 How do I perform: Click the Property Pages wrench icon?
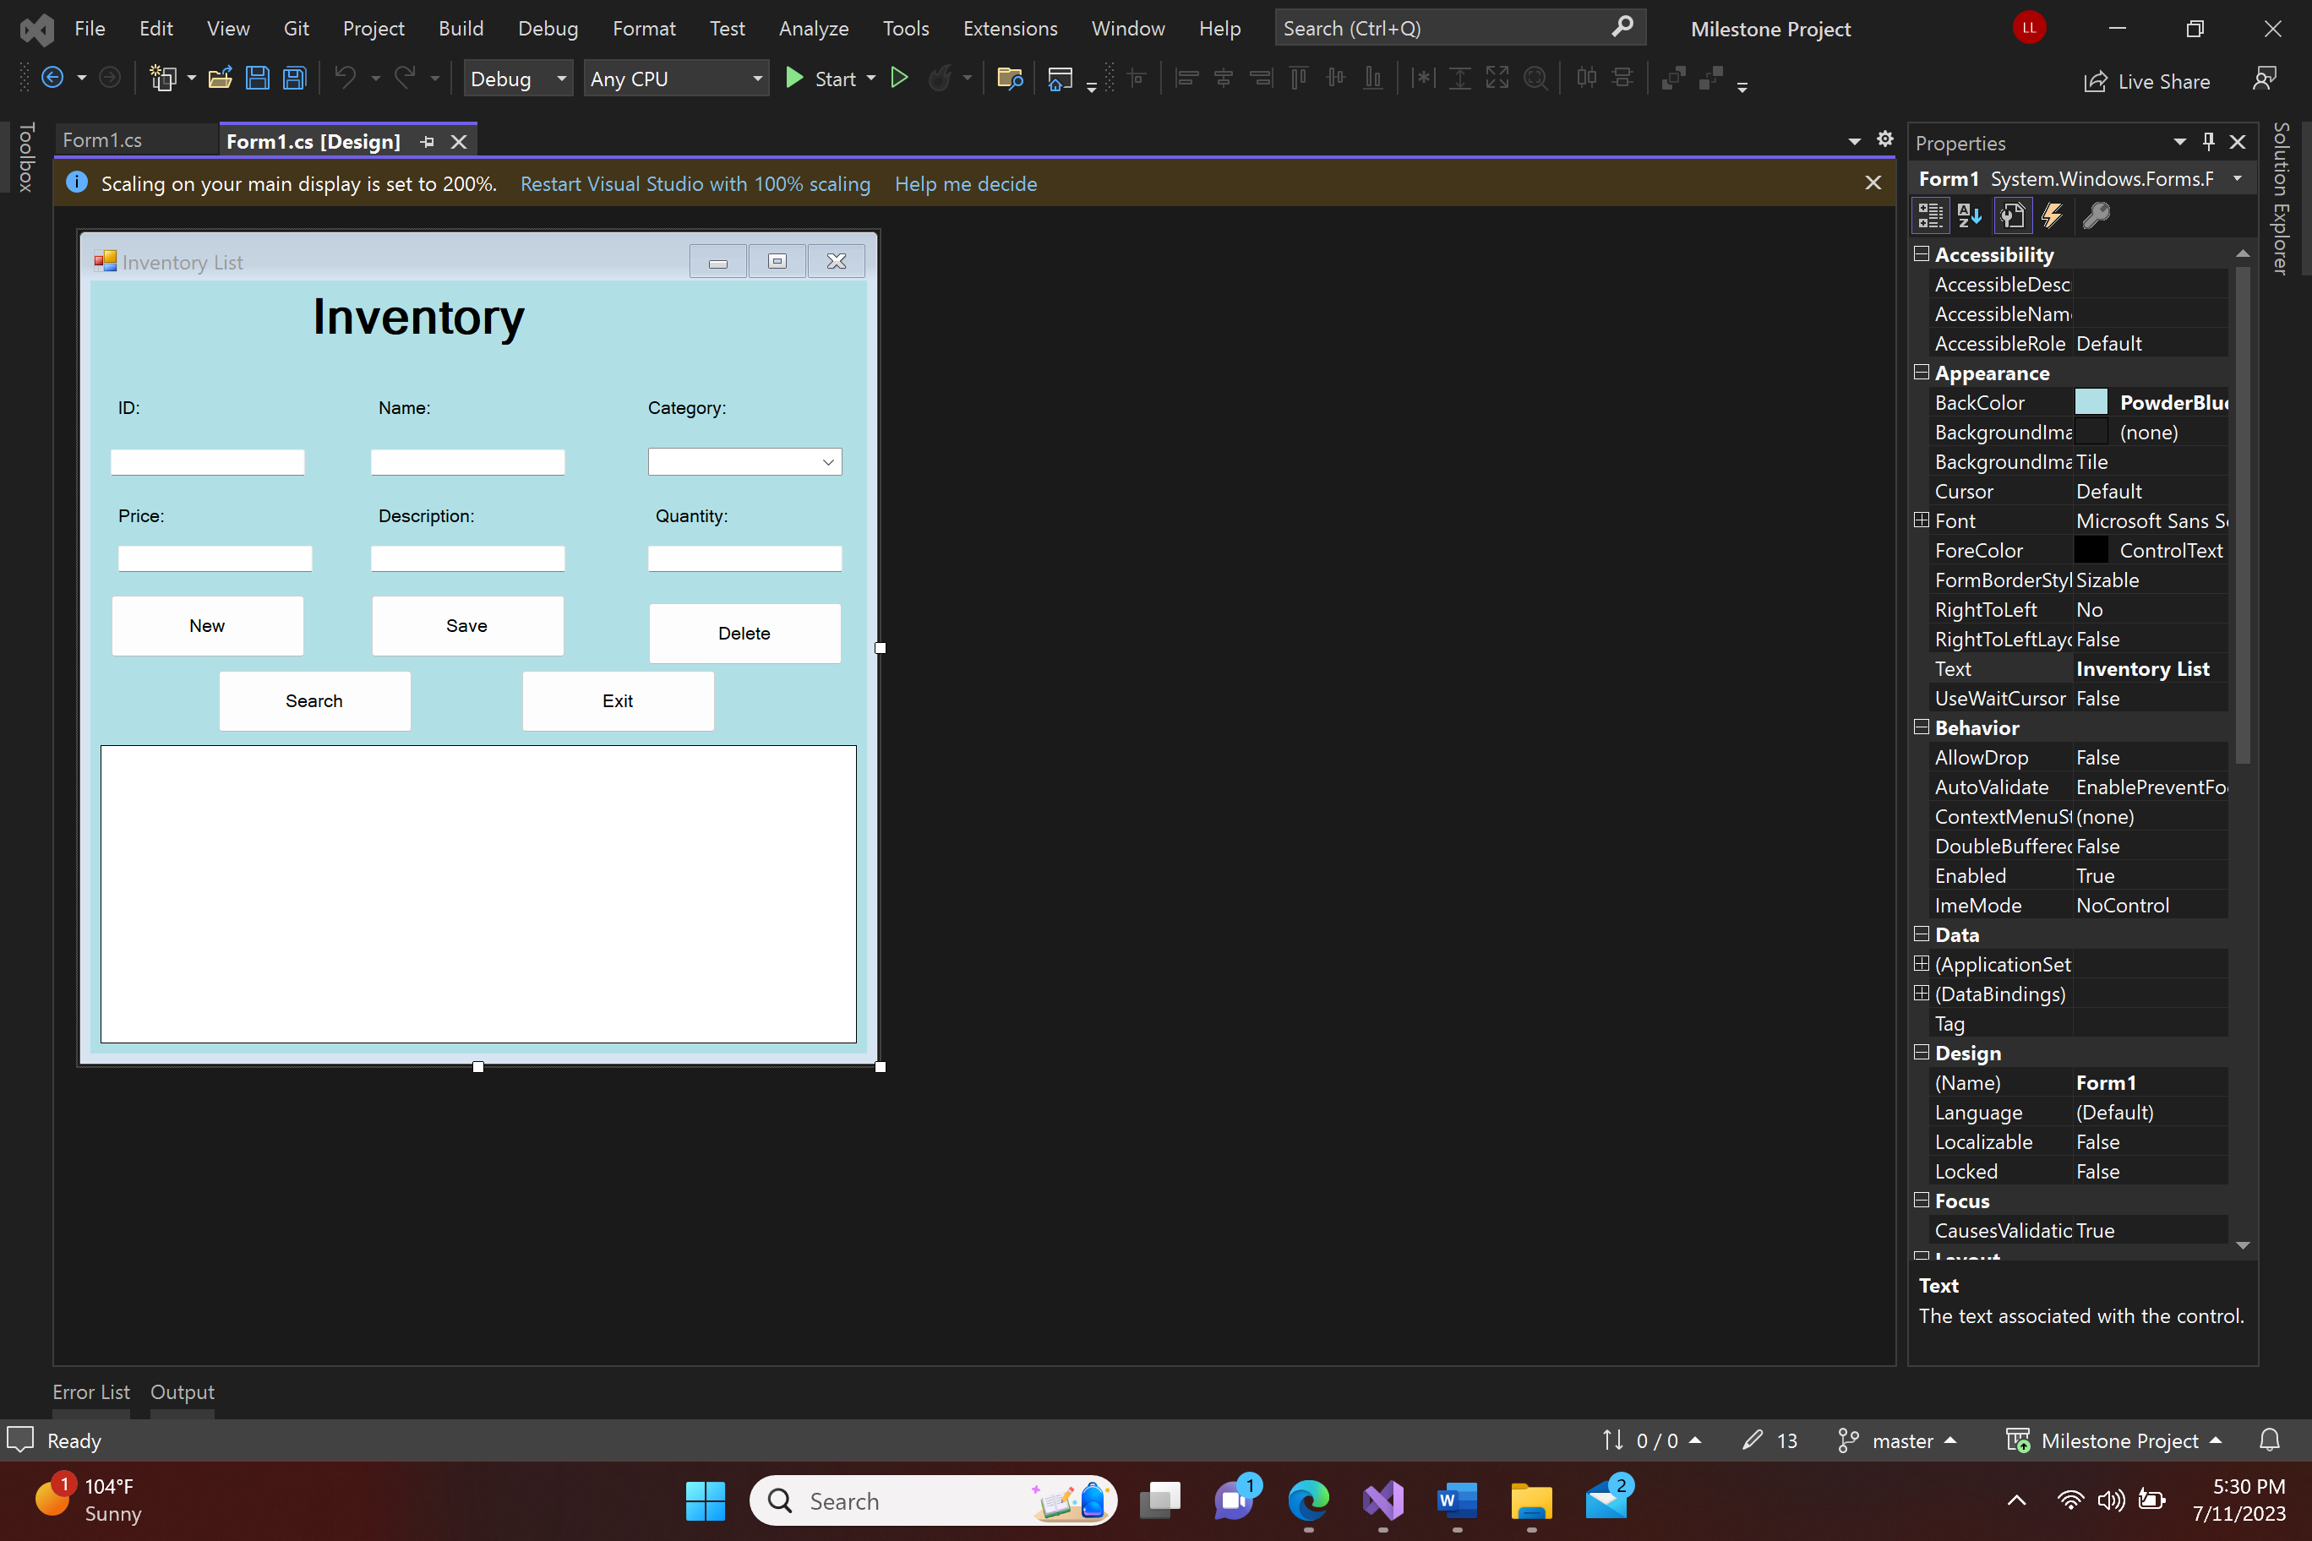(x=2096, y=215)
